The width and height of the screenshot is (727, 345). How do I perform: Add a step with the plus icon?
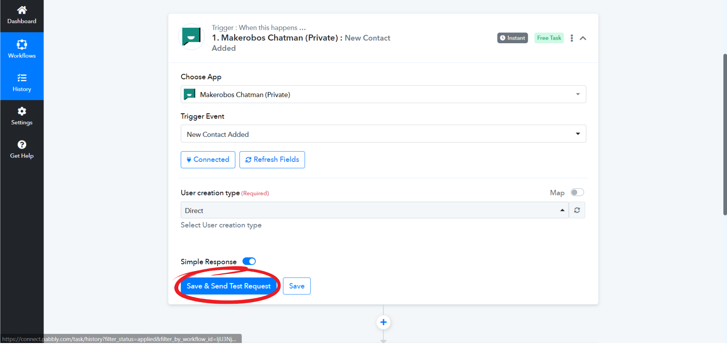(x=383, y=322)
